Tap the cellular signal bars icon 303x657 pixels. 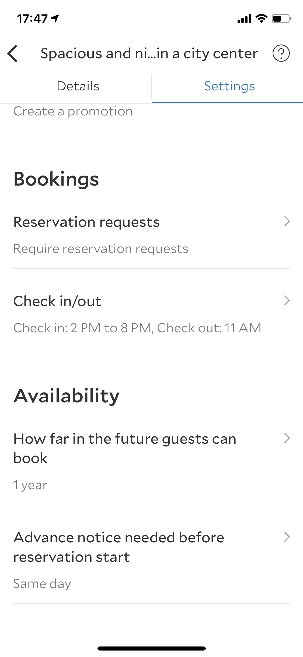point(244,19)
